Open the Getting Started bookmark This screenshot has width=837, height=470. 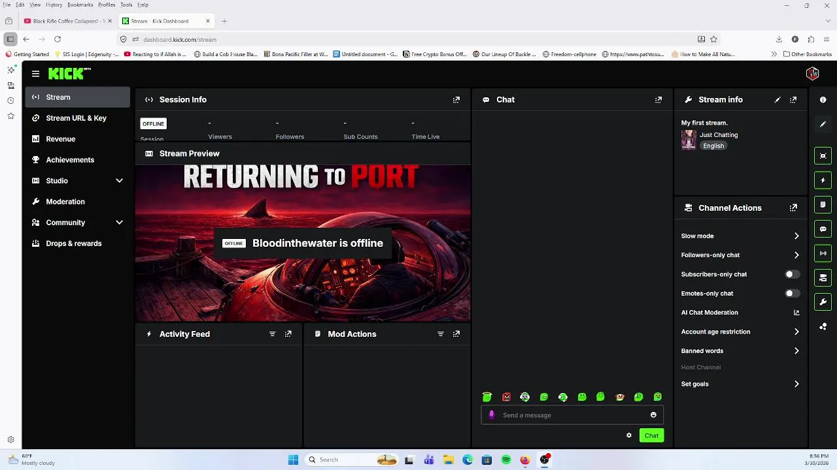click(27, 54)
